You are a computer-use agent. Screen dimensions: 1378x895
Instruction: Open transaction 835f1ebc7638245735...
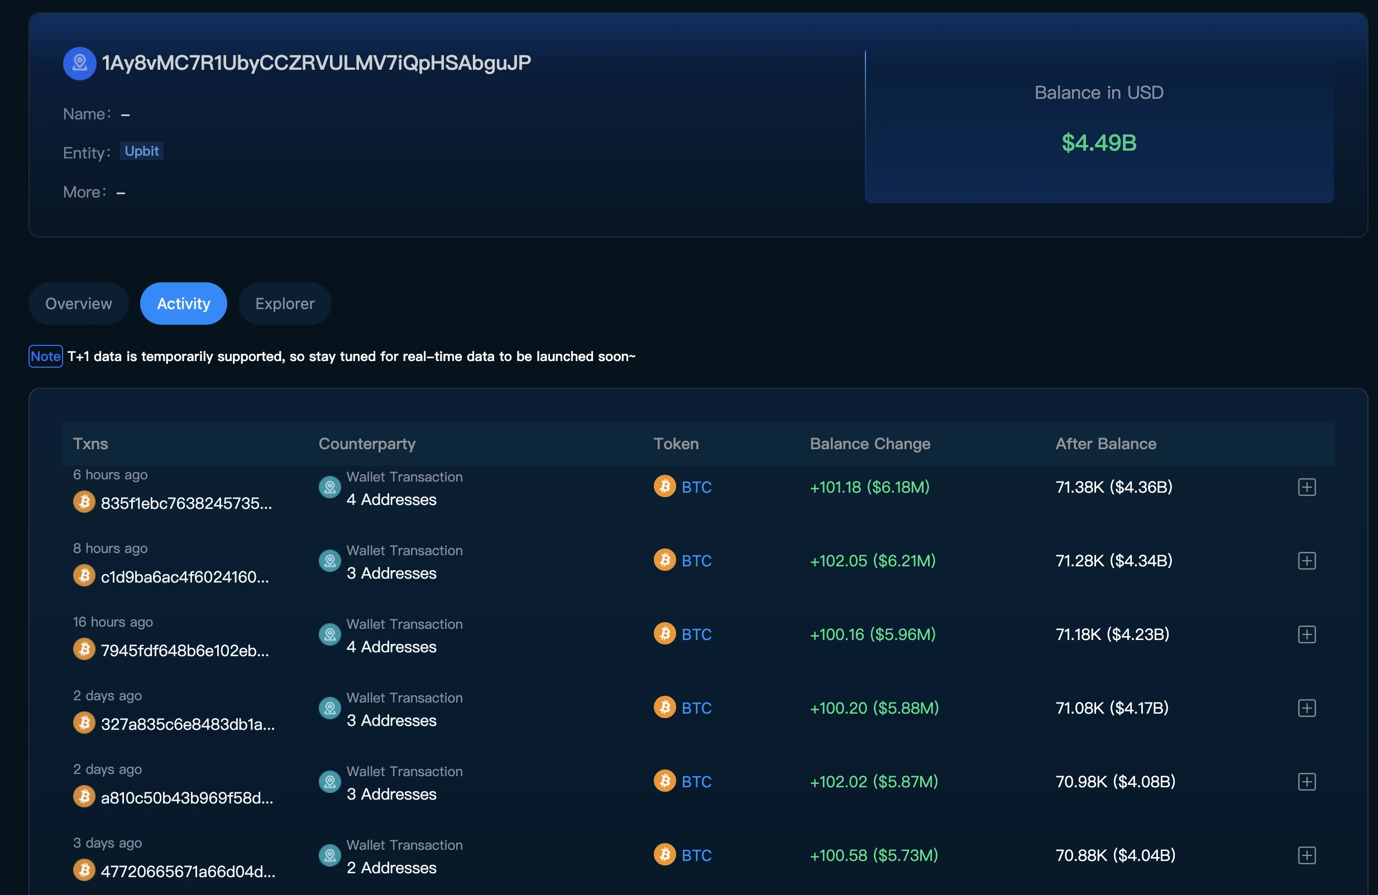click(185, 503)
